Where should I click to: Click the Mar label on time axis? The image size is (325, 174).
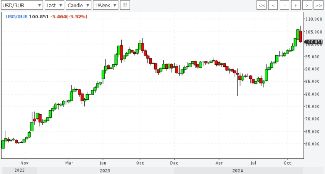(69, 163)
